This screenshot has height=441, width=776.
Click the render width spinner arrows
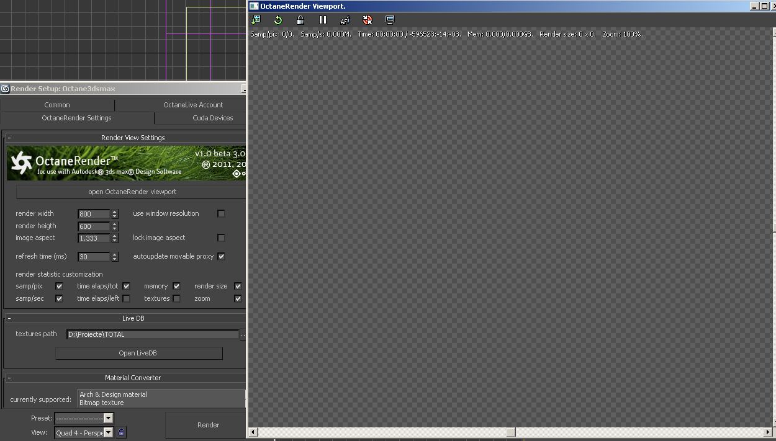click(114, 213)
